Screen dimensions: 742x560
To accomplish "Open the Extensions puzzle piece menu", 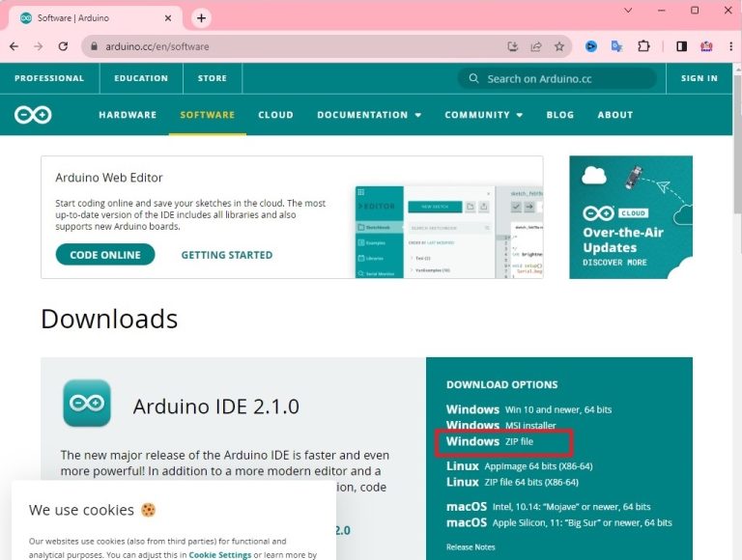I will click(644, 46).
